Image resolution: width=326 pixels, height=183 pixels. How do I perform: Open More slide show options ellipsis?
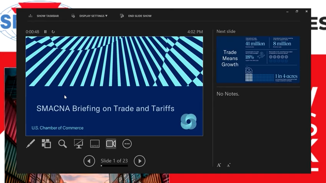click(x=127, y=143)
